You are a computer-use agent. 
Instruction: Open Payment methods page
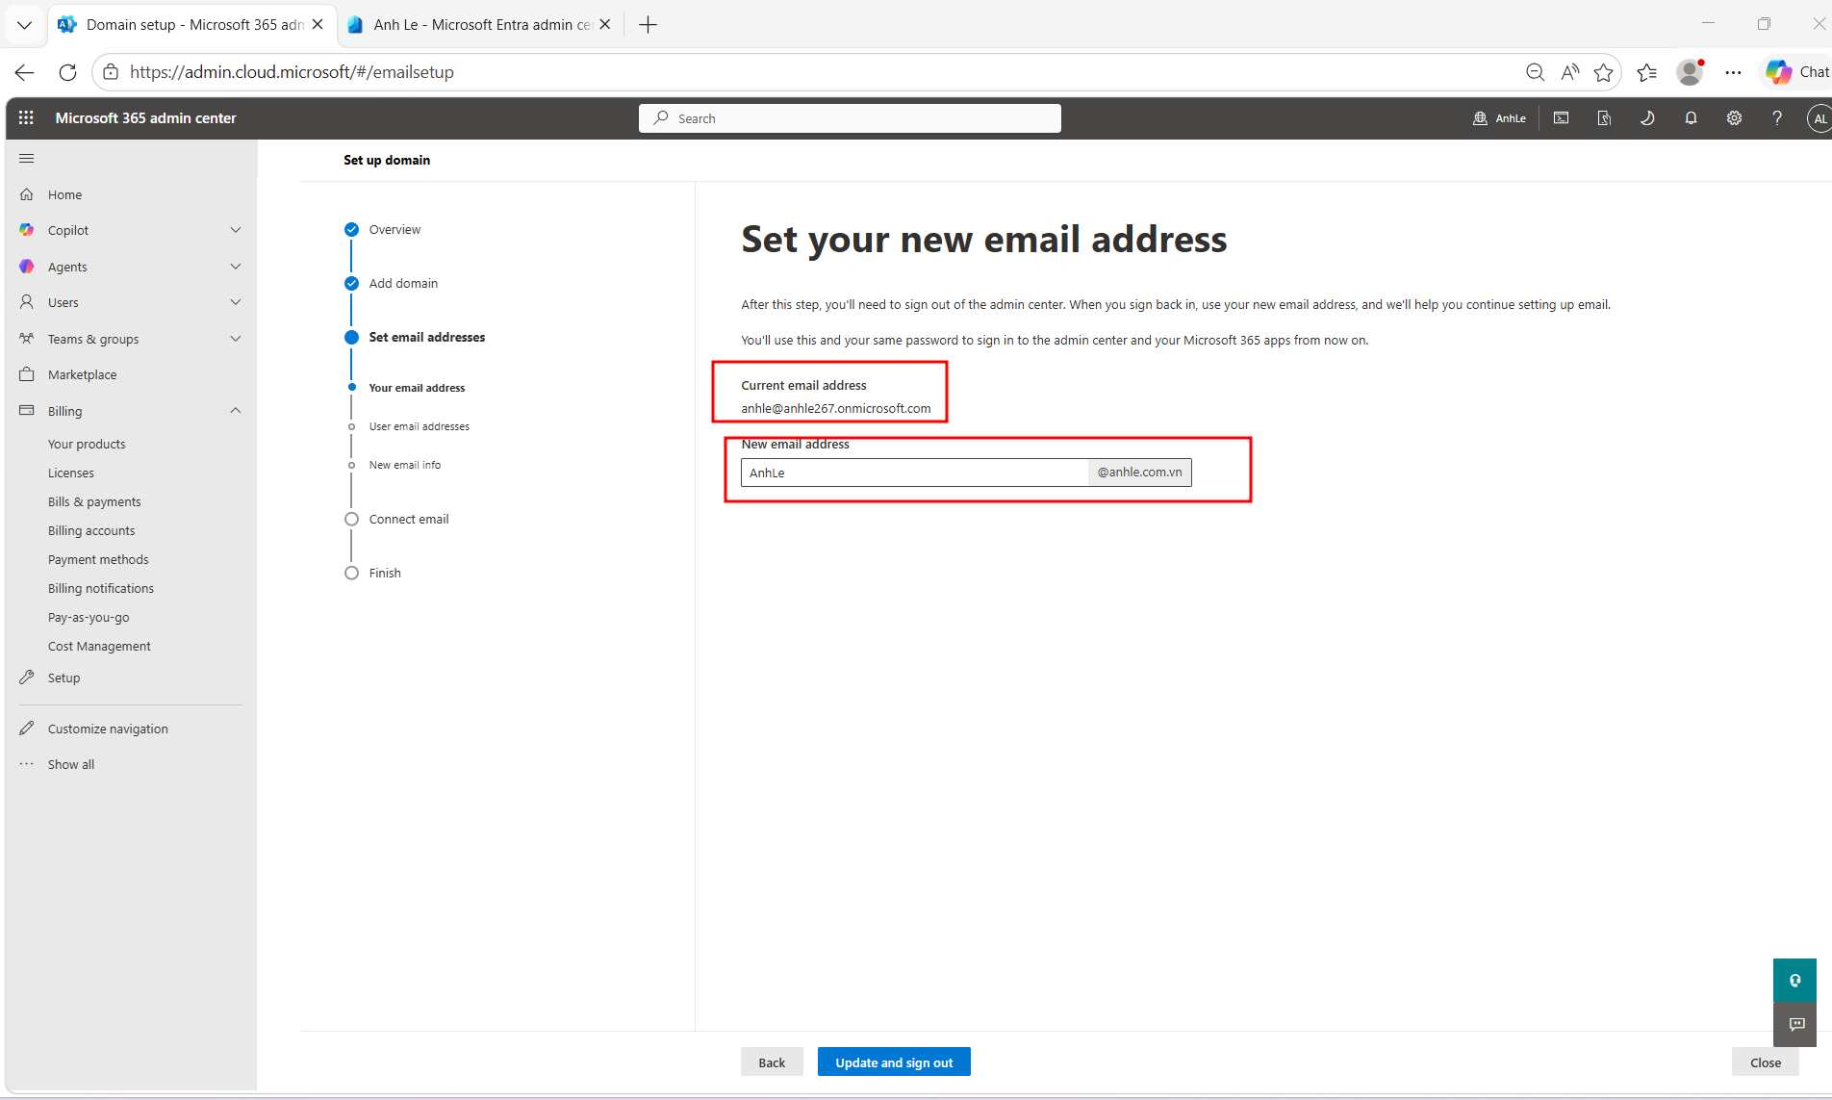pos(98,559)
